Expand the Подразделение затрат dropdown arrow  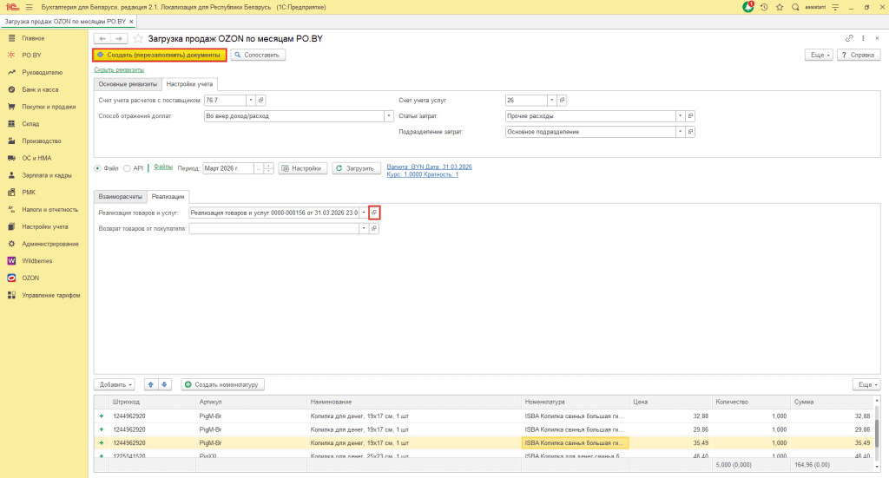pos(680,132)
